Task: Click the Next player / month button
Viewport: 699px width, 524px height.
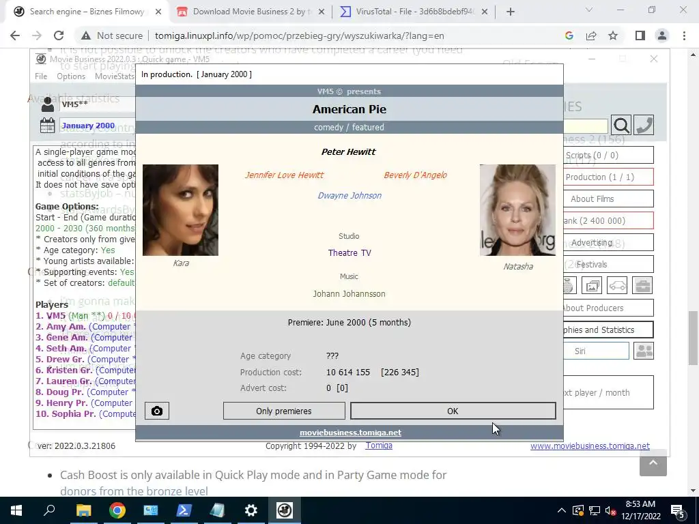Action: pos(608,392)
